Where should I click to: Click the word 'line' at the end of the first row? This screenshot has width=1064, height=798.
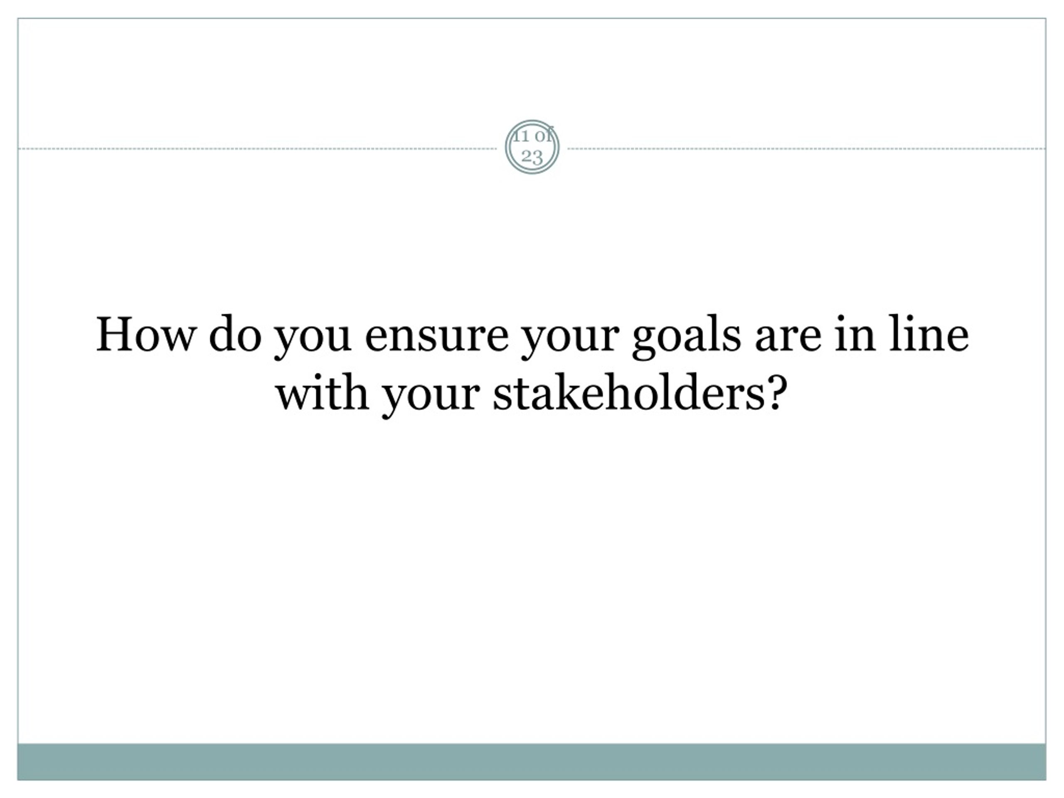929,333
